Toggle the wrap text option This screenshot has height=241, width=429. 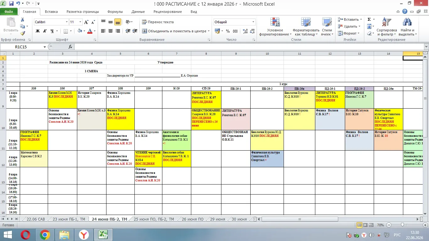point(158,22)
